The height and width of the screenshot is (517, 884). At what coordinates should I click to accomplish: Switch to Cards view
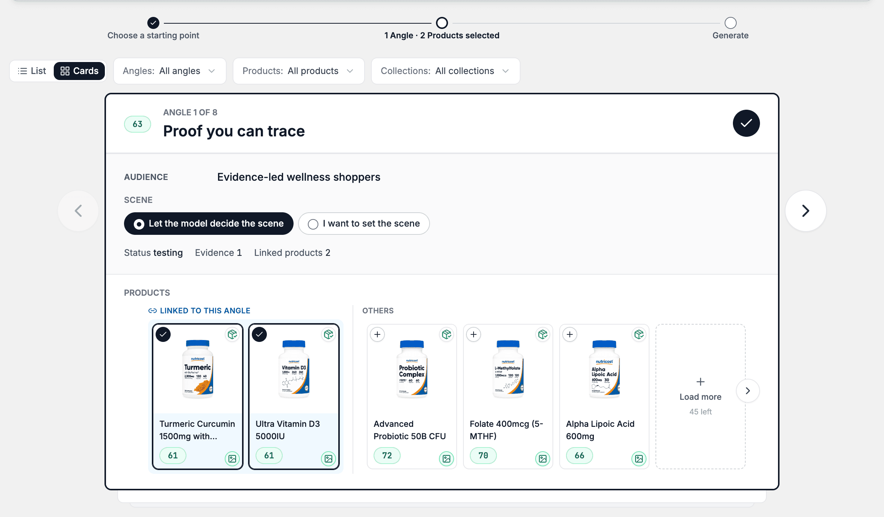[x=79, y=71]
